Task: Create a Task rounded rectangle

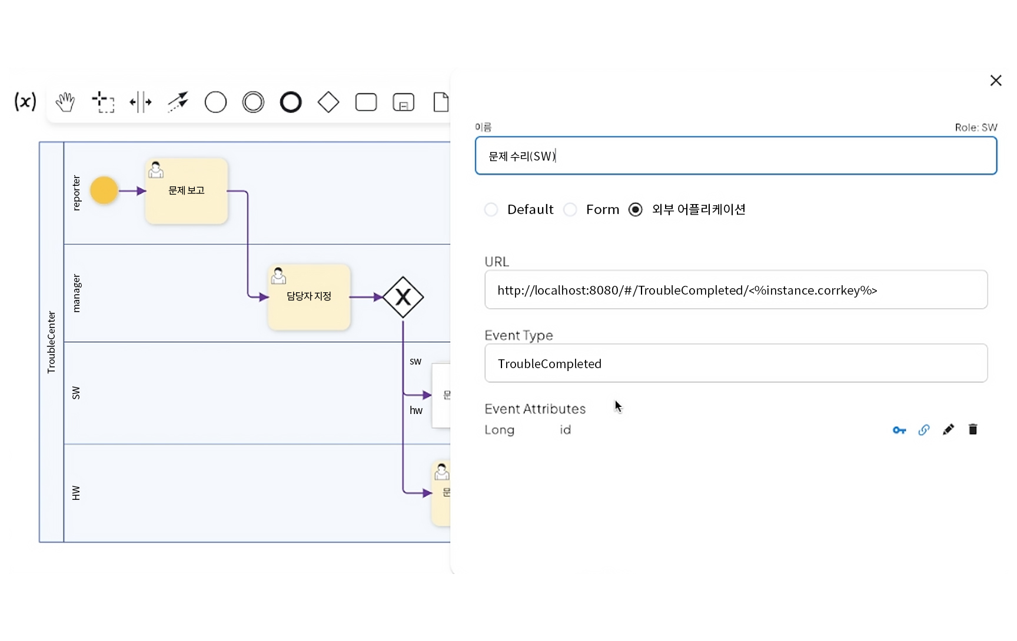Action: pyautogui.click(x=366, y=102)
